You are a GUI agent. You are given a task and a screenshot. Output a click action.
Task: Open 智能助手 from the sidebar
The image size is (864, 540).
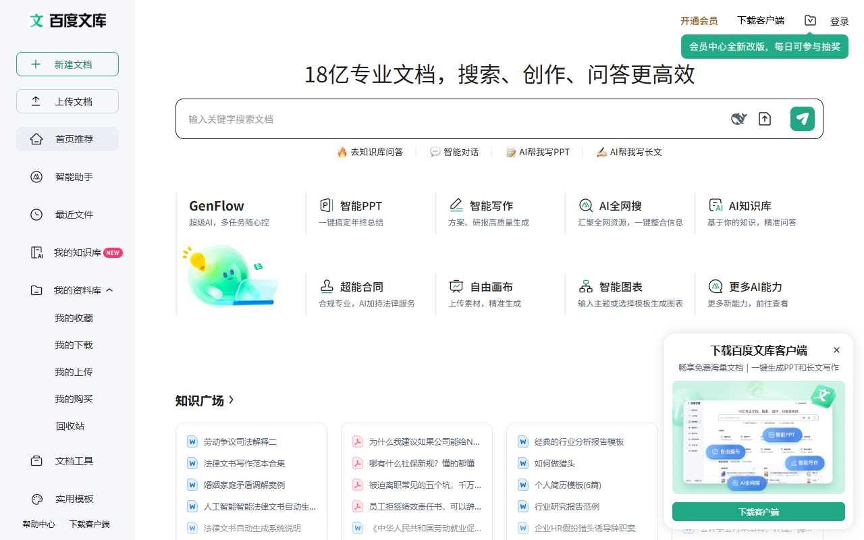[x=67, y=176]
